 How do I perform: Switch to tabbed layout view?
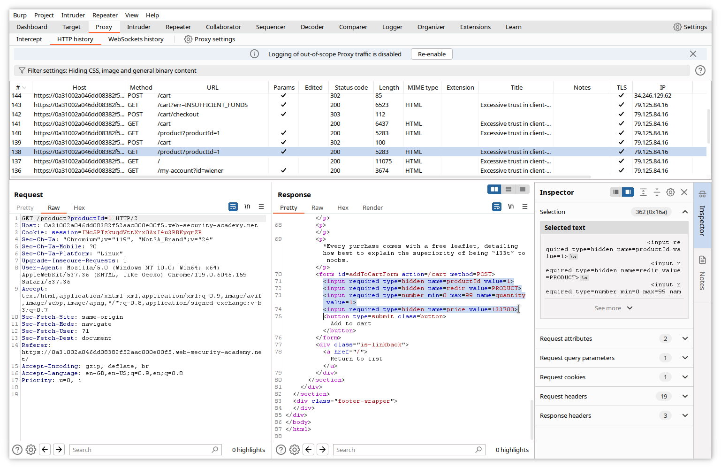pyautogui.click(x=522, y=189)
